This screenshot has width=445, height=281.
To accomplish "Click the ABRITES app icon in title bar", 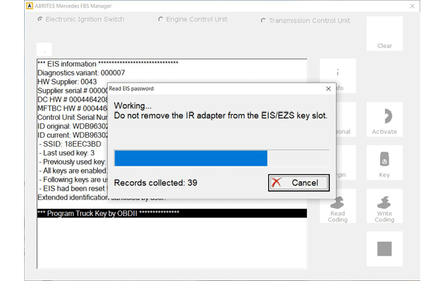I will (x=28, y=6).
